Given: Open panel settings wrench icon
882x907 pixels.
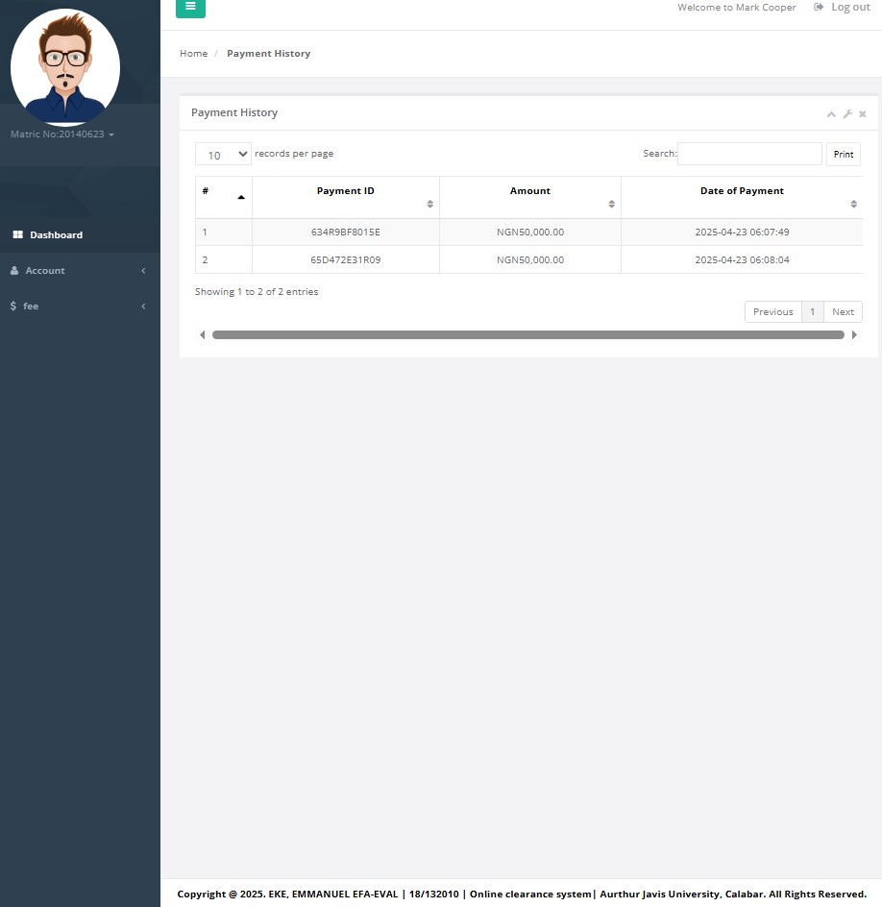Looking at the screenshot, I should click(847, 114).
